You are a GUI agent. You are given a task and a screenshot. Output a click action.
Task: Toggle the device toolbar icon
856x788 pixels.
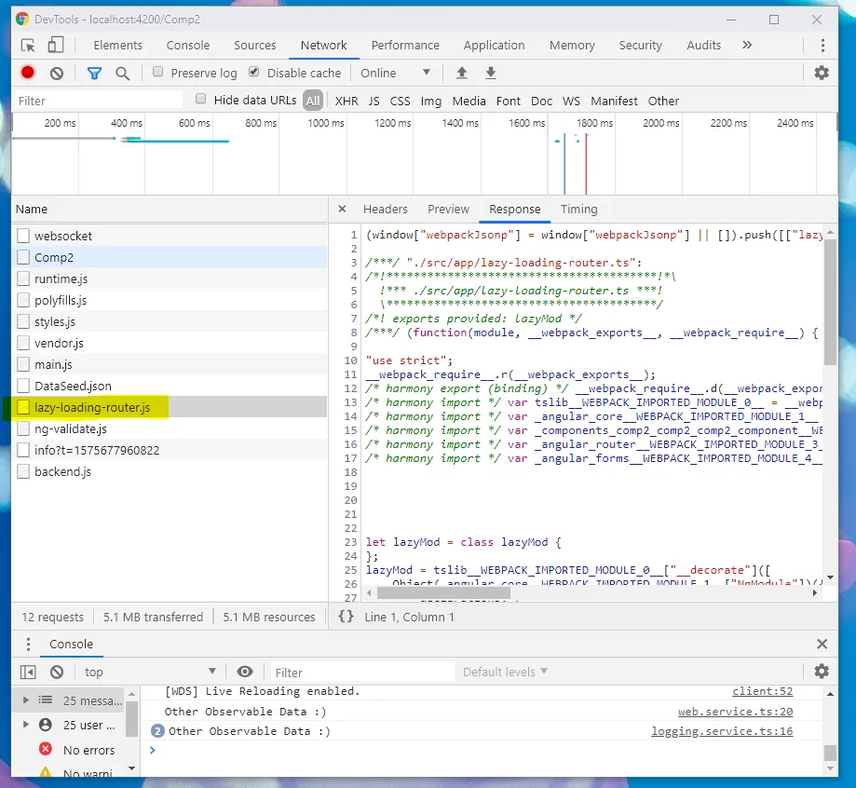pyautogui.click(x=56, y=45)
